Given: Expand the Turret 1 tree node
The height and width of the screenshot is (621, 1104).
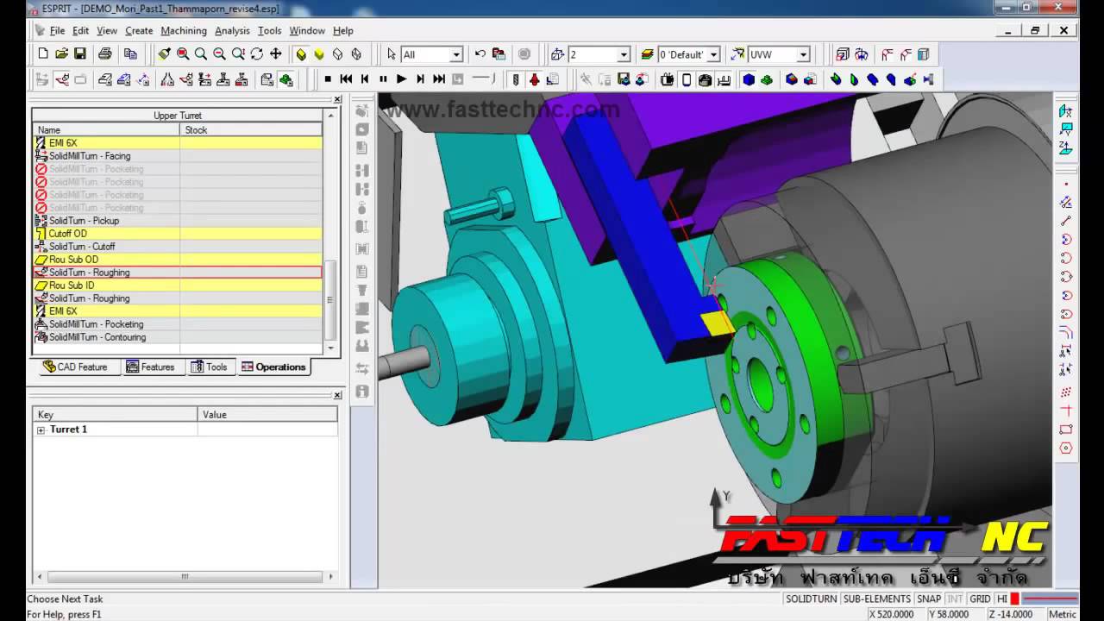Looking at the screenshot, I should 41,430.
